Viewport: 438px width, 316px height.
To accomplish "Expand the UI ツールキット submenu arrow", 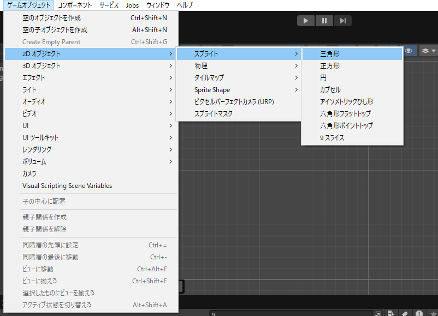I will point(171,138).
